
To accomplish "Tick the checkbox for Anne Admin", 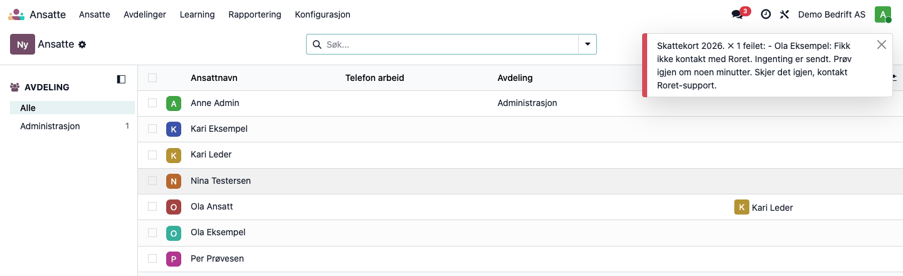I will coord(152,103).
